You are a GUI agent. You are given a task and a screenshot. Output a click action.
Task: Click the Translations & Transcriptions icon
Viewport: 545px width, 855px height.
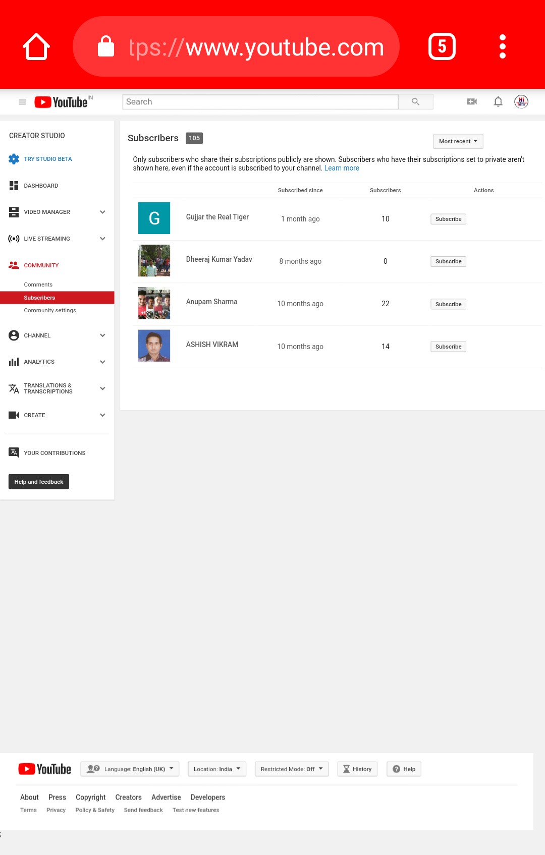point(14,388)
